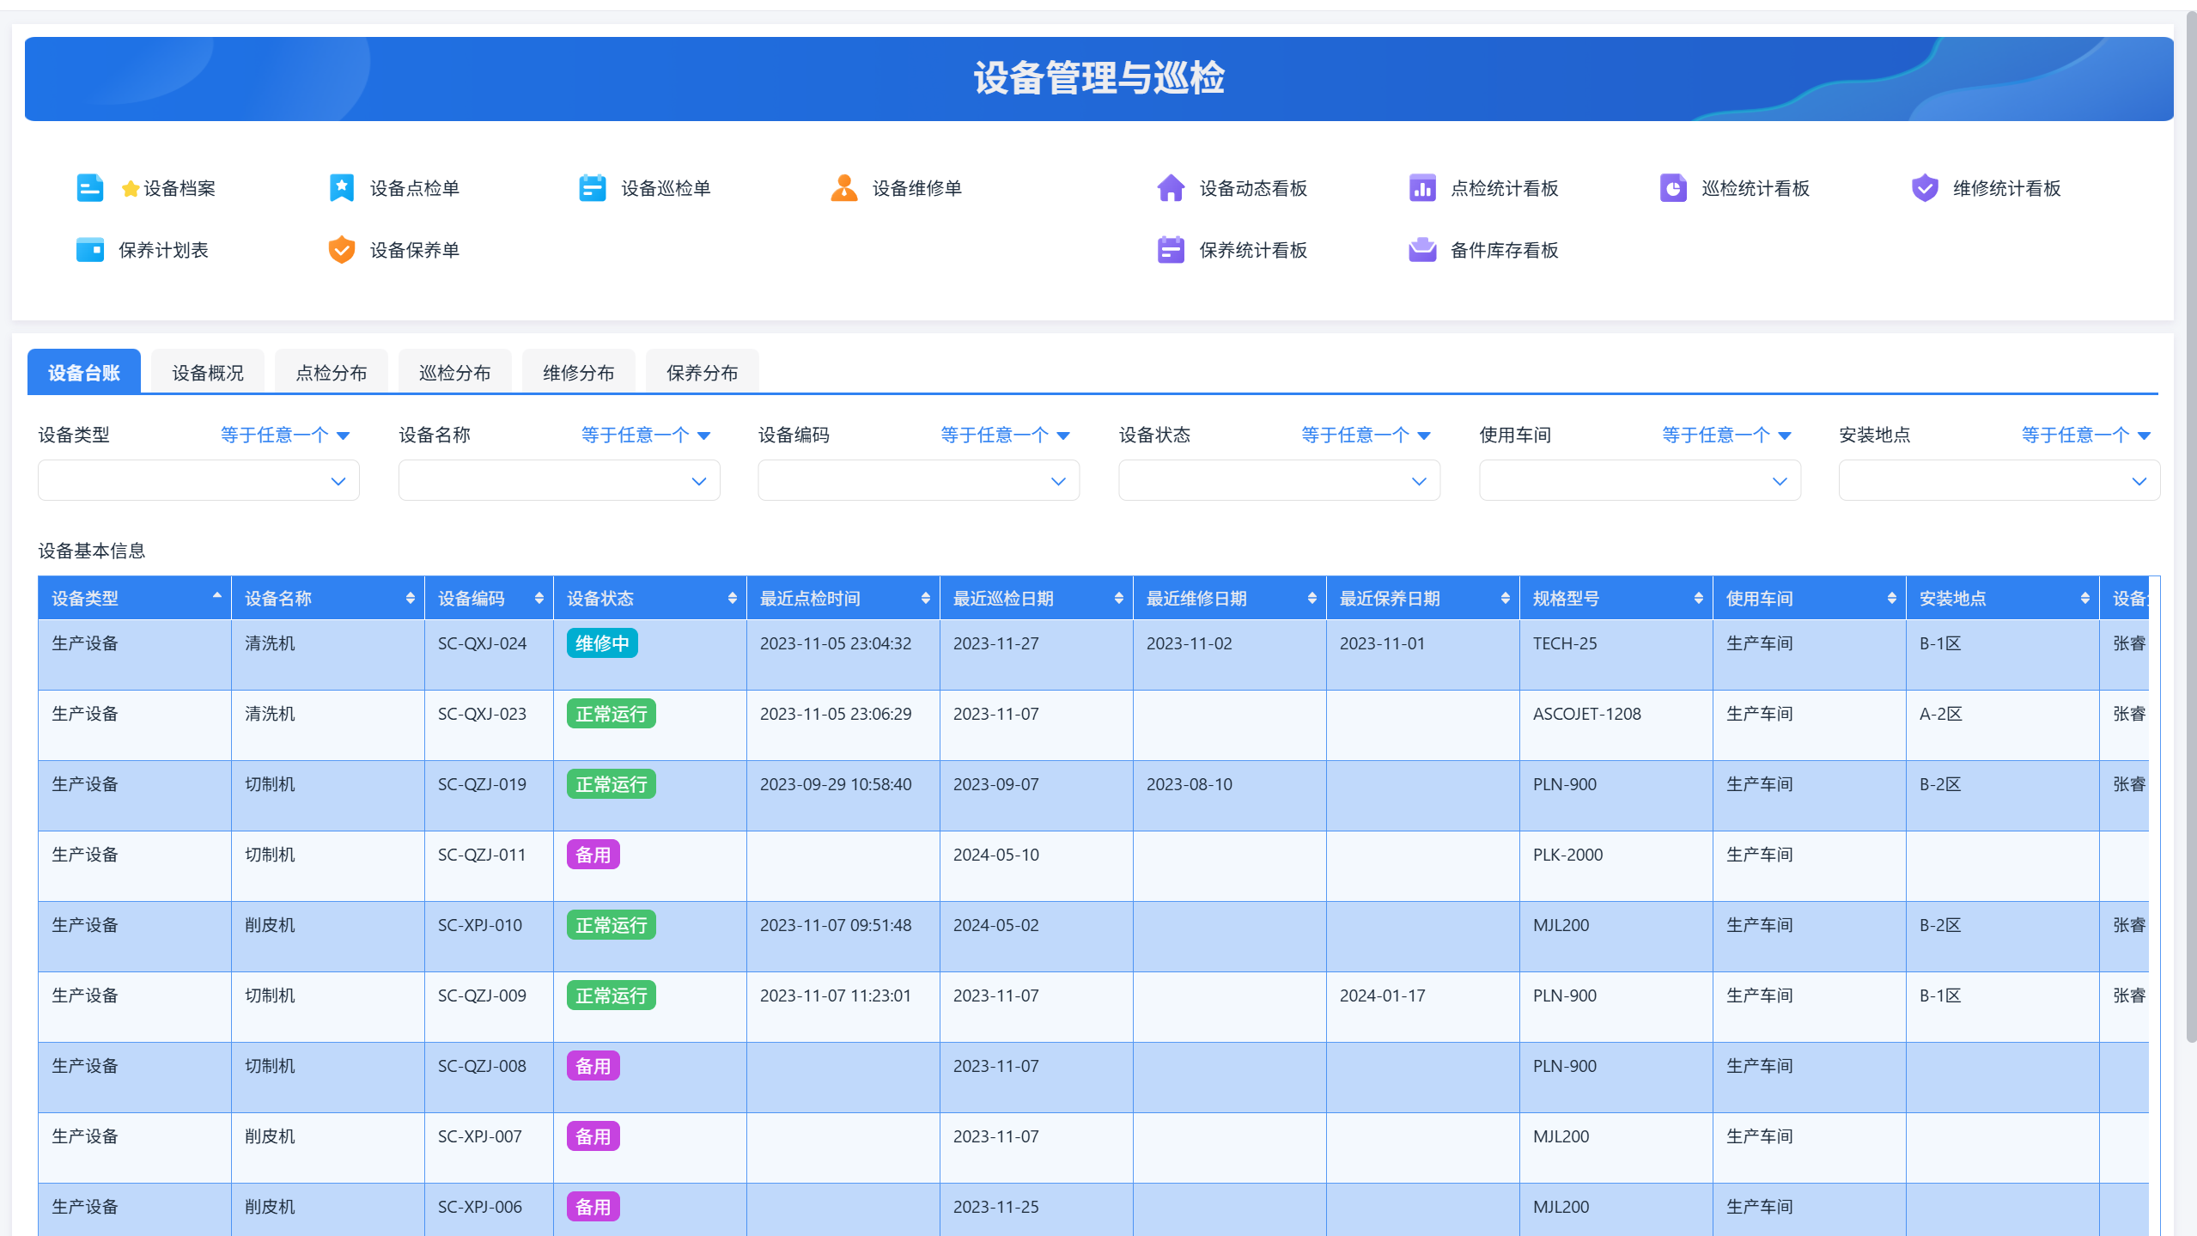
Task: Click the 设备动态看板 house icon
Action: pyautogui.click(x=1170, y=188)
